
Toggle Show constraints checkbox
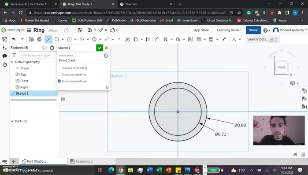click(59, 74)
